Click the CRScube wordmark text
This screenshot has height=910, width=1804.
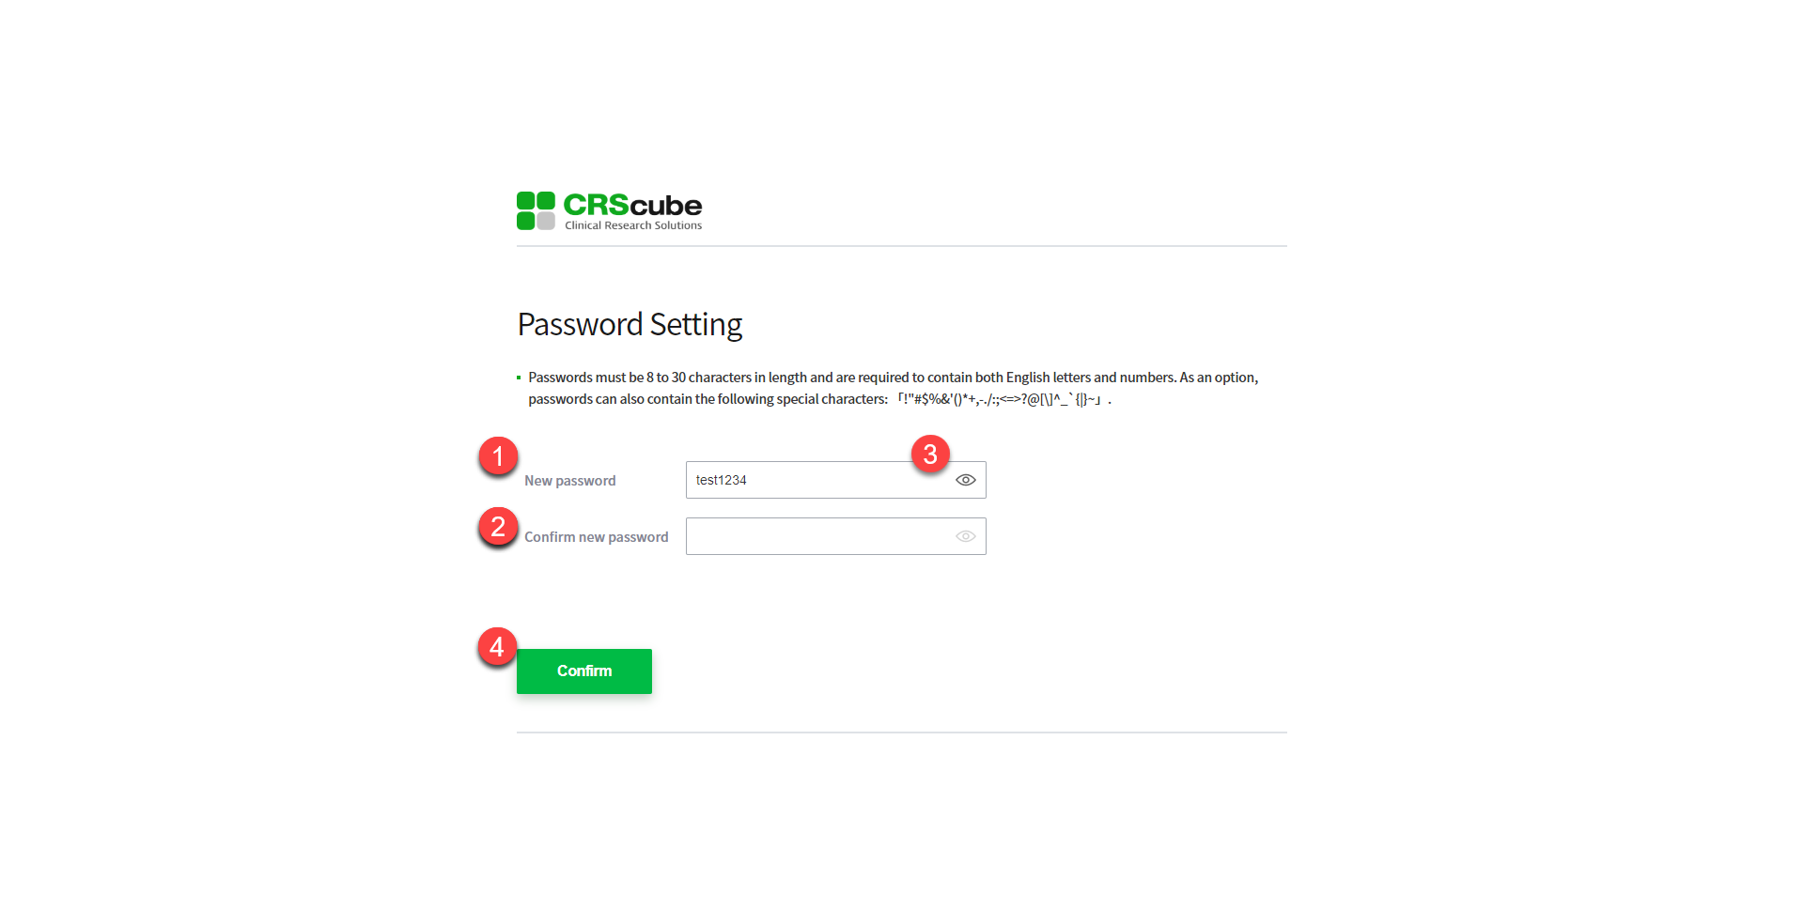(x=632, y=205)
